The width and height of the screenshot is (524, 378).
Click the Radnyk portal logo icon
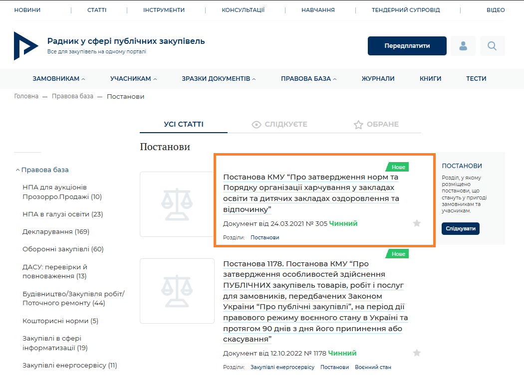click(26, 45)
